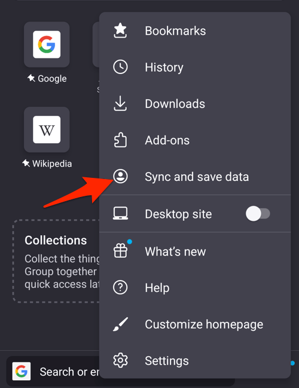Open the Google top site tile
Image resolution: width=299 pixels, height=388 pixels.
tap(47, 45)
